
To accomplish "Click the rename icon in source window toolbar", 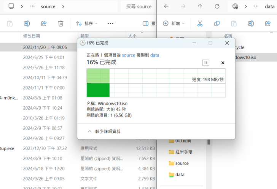I will tap(27, 24).
